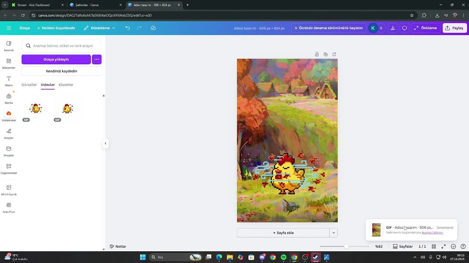Open the analytics chart icon
469x263 pixels.
coord(393,28)
